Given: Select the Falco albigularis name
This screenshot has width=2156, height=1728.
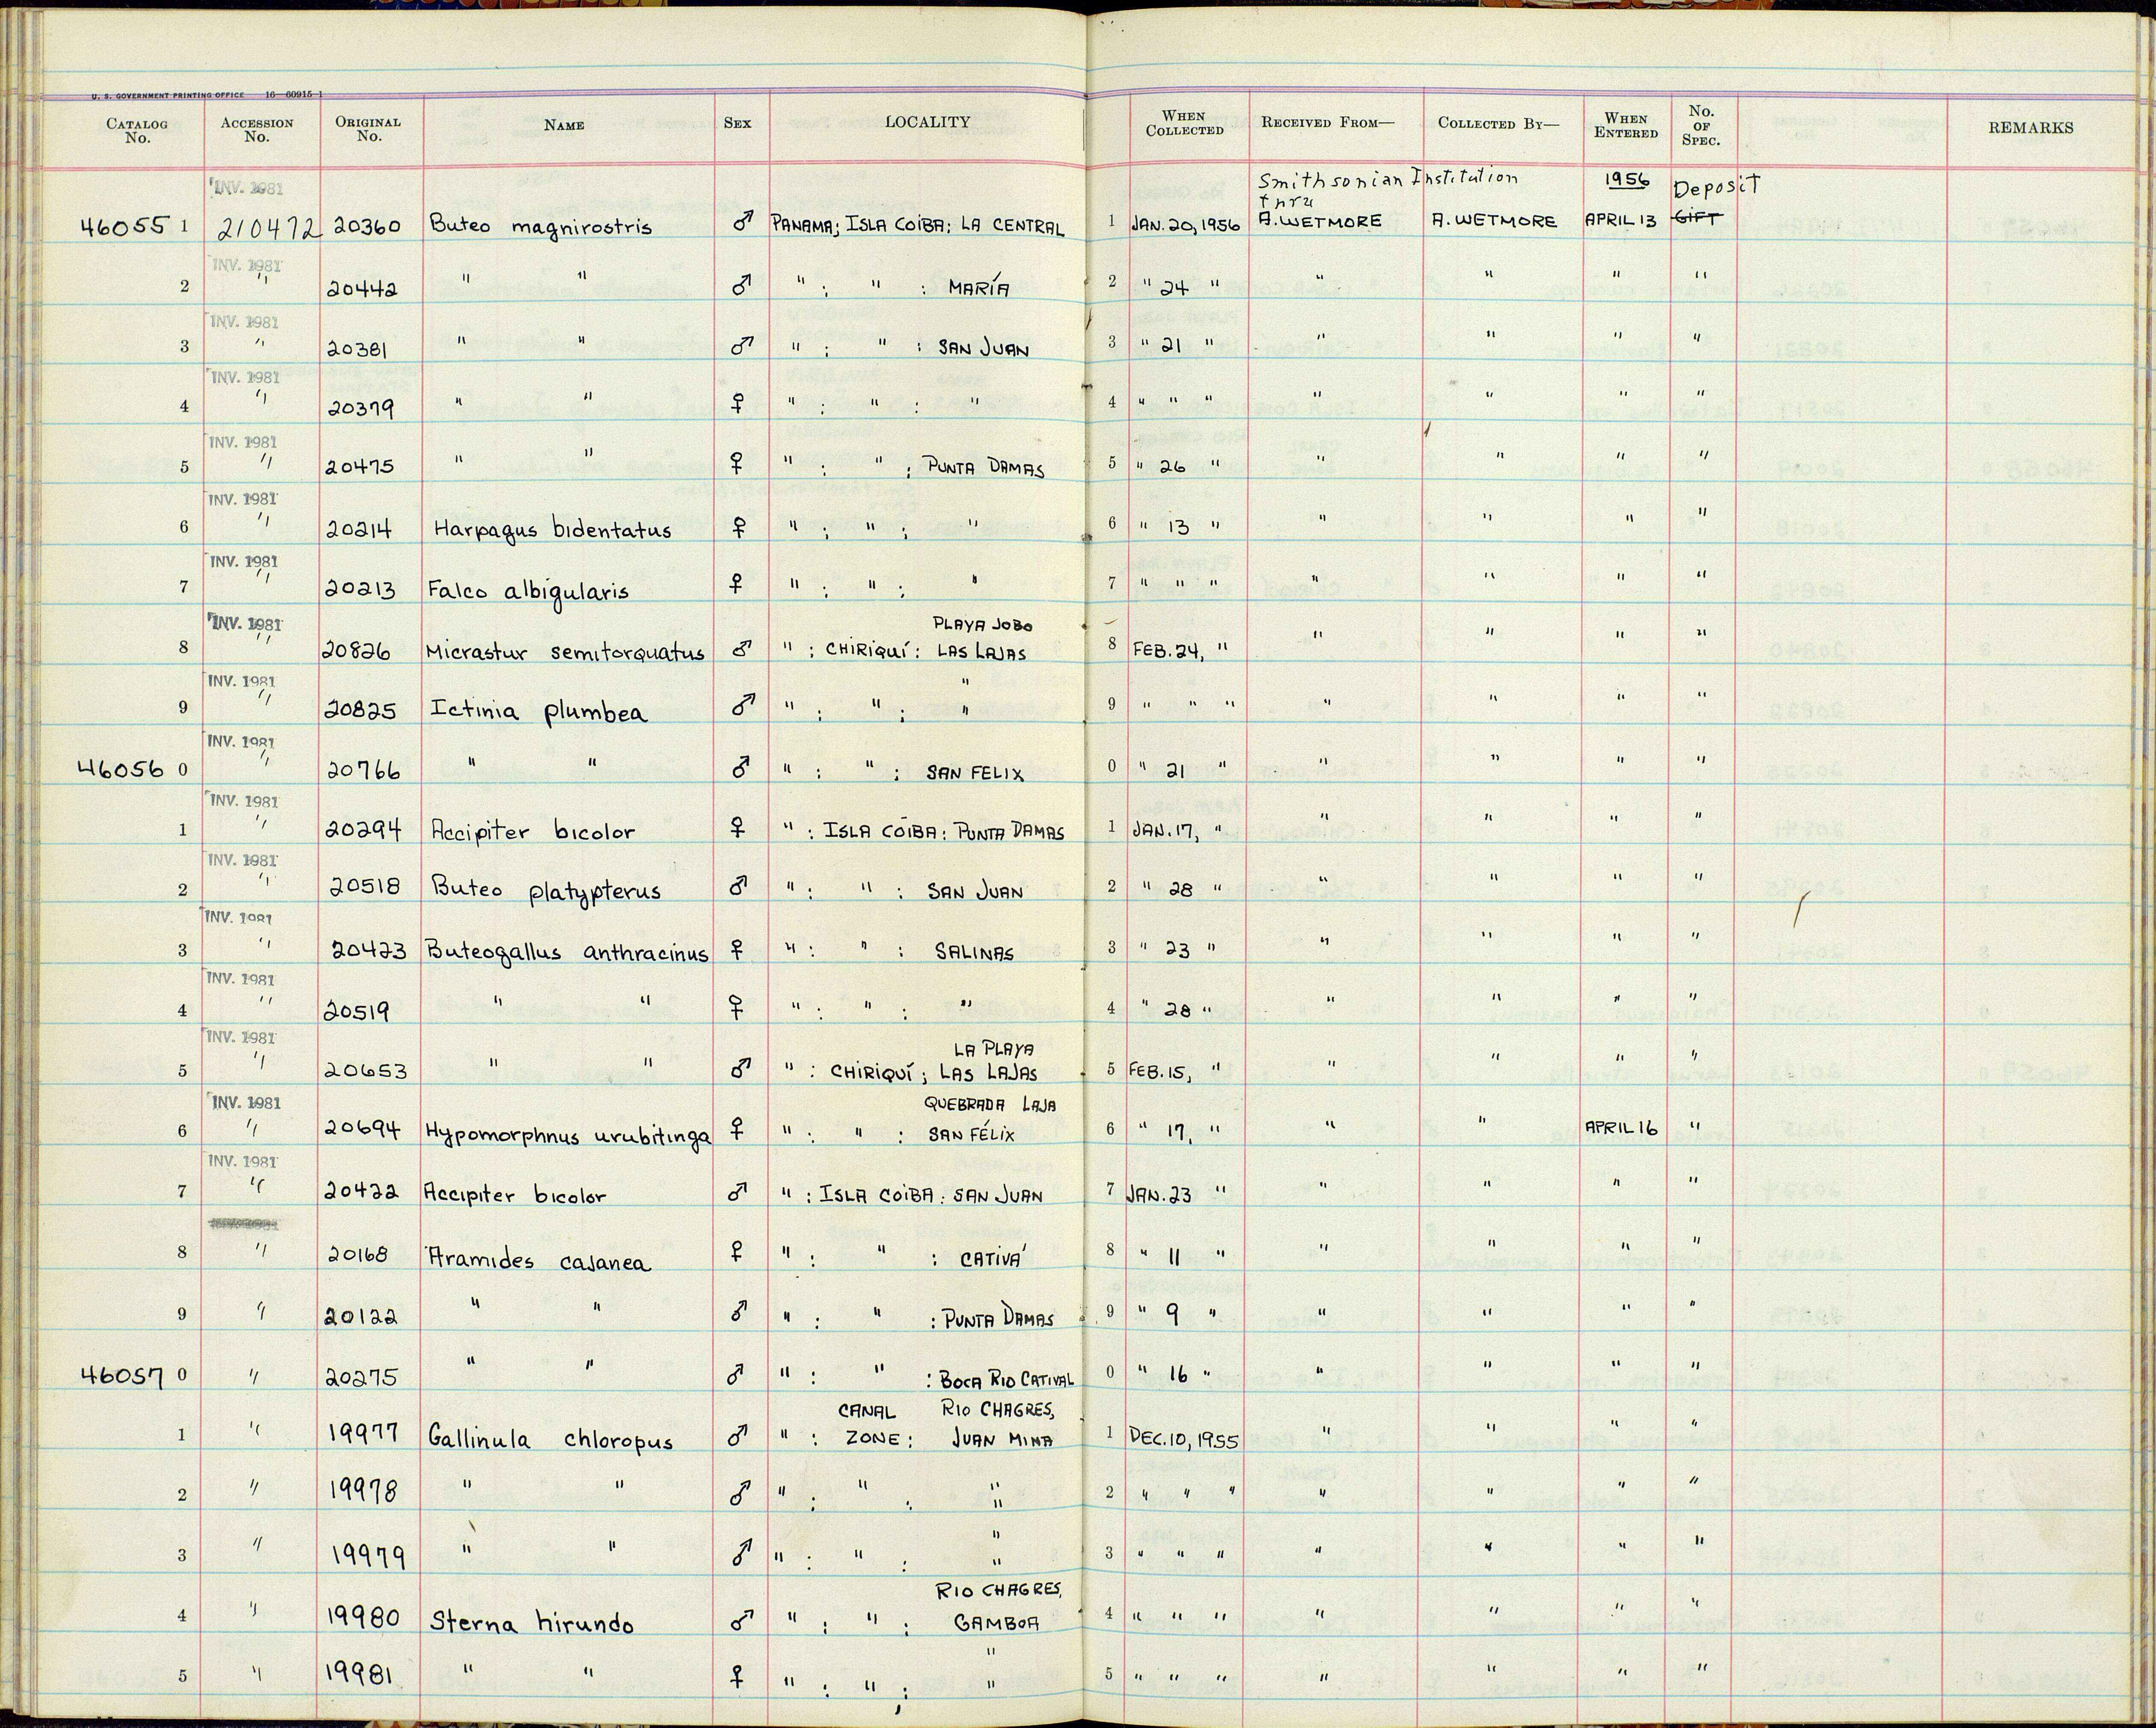Looking at the screenshot, I should 528,591.
